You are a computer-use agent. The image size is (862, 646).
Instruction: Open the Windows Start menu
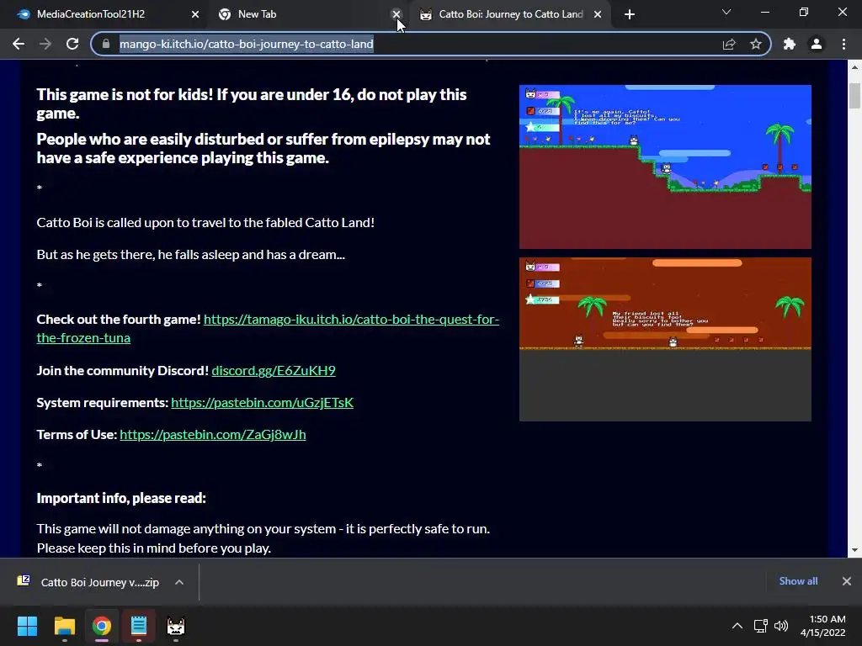[x=27, y=626]
